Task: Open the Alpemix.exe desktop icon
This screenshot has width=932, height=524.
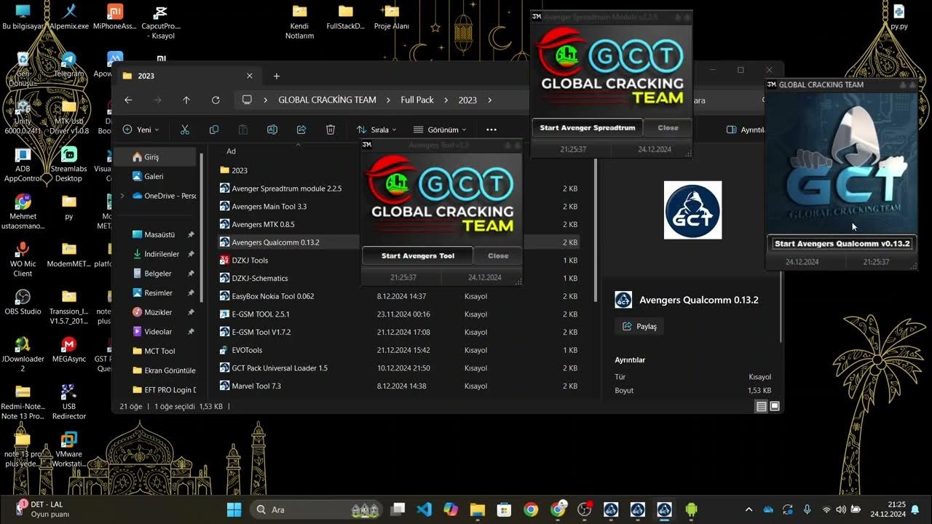Action: (x=69, y=17)
